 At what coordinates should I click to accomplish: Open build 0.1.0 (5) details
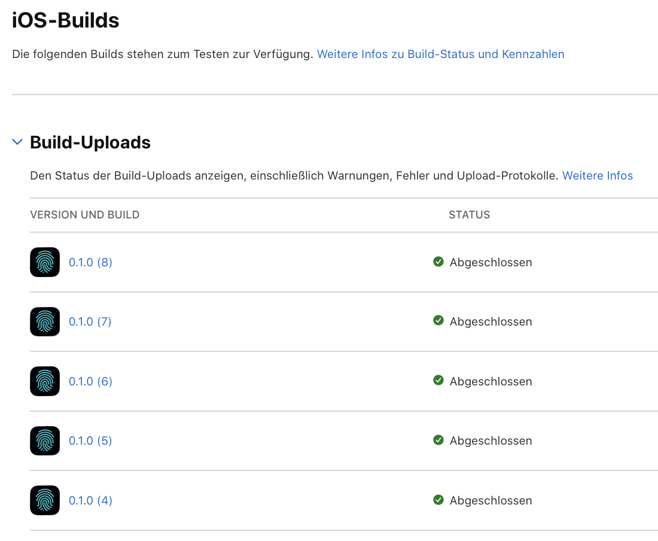point(90,440)
